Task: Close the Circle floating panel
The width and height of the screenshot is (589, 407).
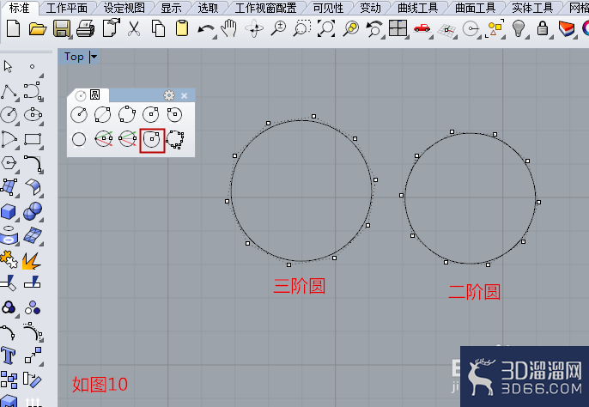Action: [x=185, y=96]
